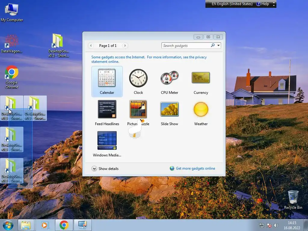Select the Windows Media Center gadget

pos(107,144)
